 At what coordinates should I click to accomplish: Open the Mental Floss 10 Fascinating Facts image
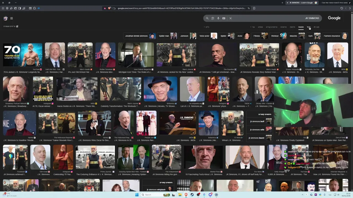tap(203, 157)
